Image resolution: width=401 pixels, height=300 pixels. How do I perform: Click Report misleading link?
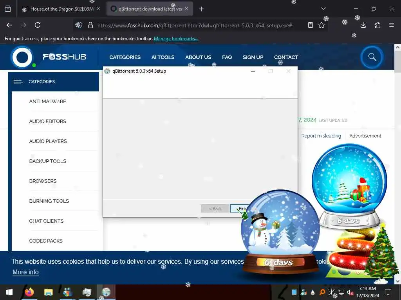tap(321, 136)
